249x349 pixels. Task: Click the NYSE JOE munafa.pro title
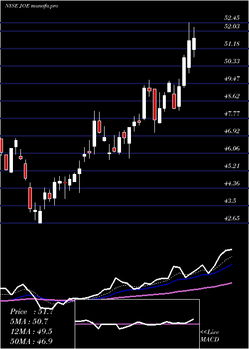(31, 6)
